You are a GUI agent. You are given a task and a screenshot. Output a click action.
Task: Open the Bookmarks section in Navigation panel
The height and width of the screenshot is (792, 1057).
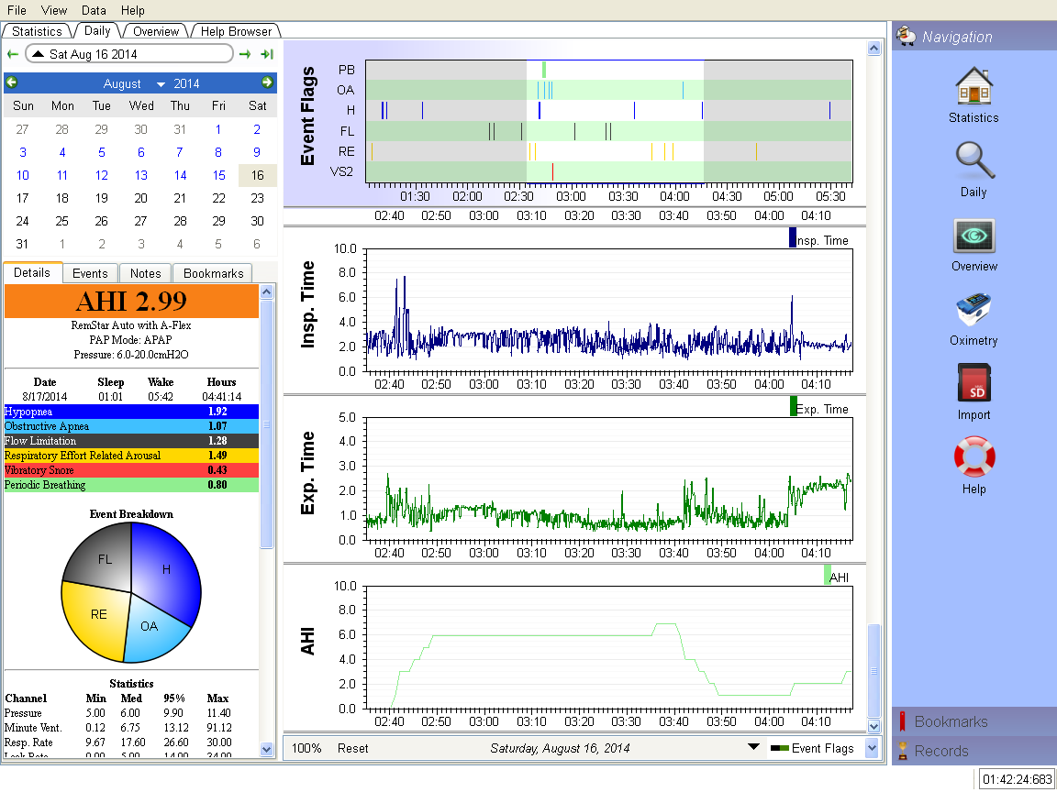(974, 721)
